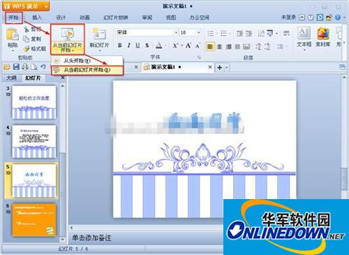The height and width of the screenshot is (255, 349).
Task: Click 未登录 (Not logged in) link
Action: (x=288, y=17)
